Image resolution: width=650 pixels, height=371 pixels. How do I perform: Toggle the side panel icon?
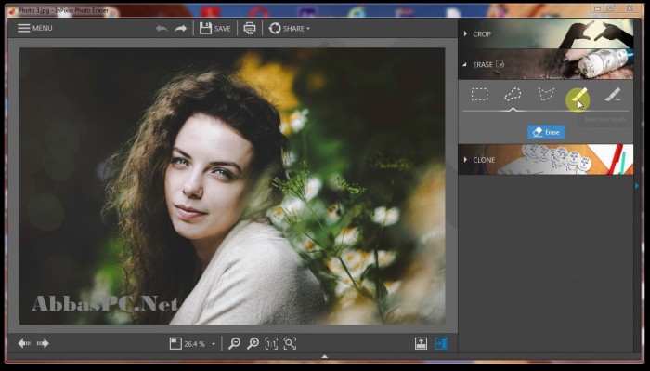point(441,343)
